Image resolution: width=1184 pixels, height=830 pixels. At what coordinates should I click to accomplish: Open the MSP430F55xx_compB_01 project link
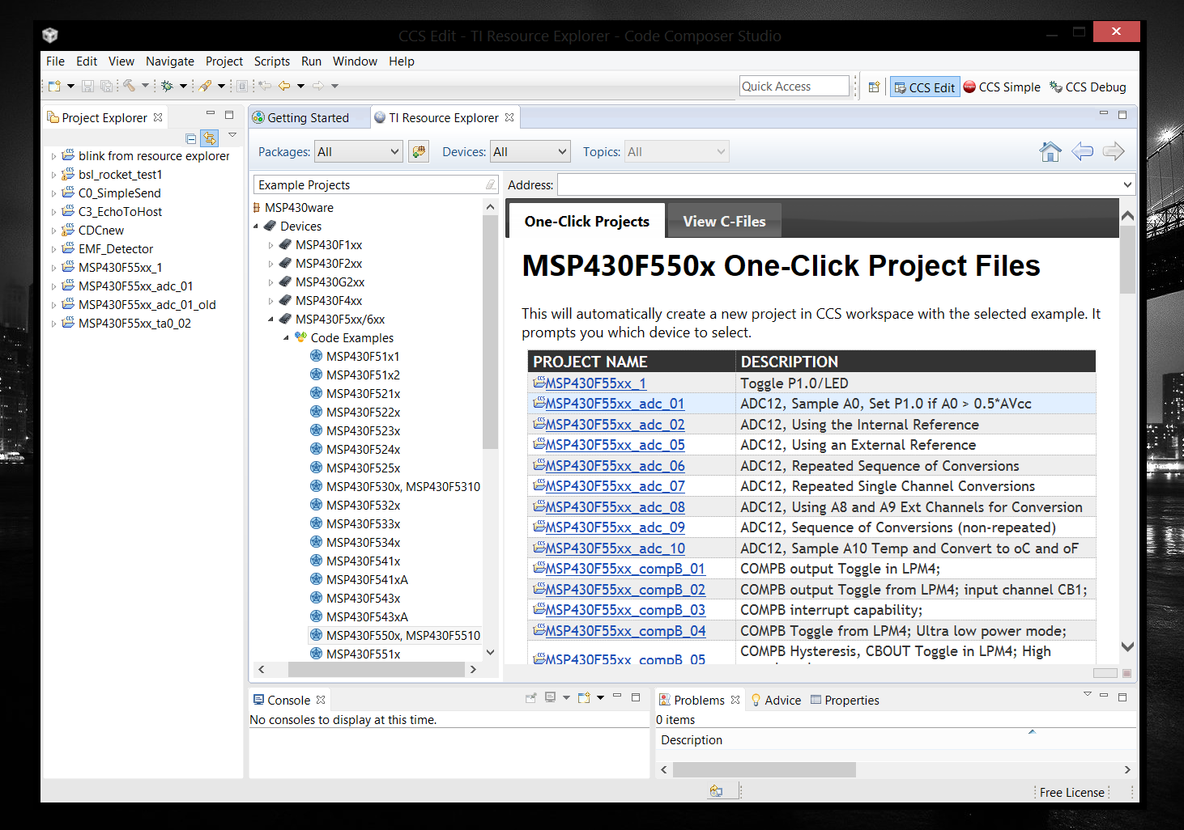click(x=625, y=569)
